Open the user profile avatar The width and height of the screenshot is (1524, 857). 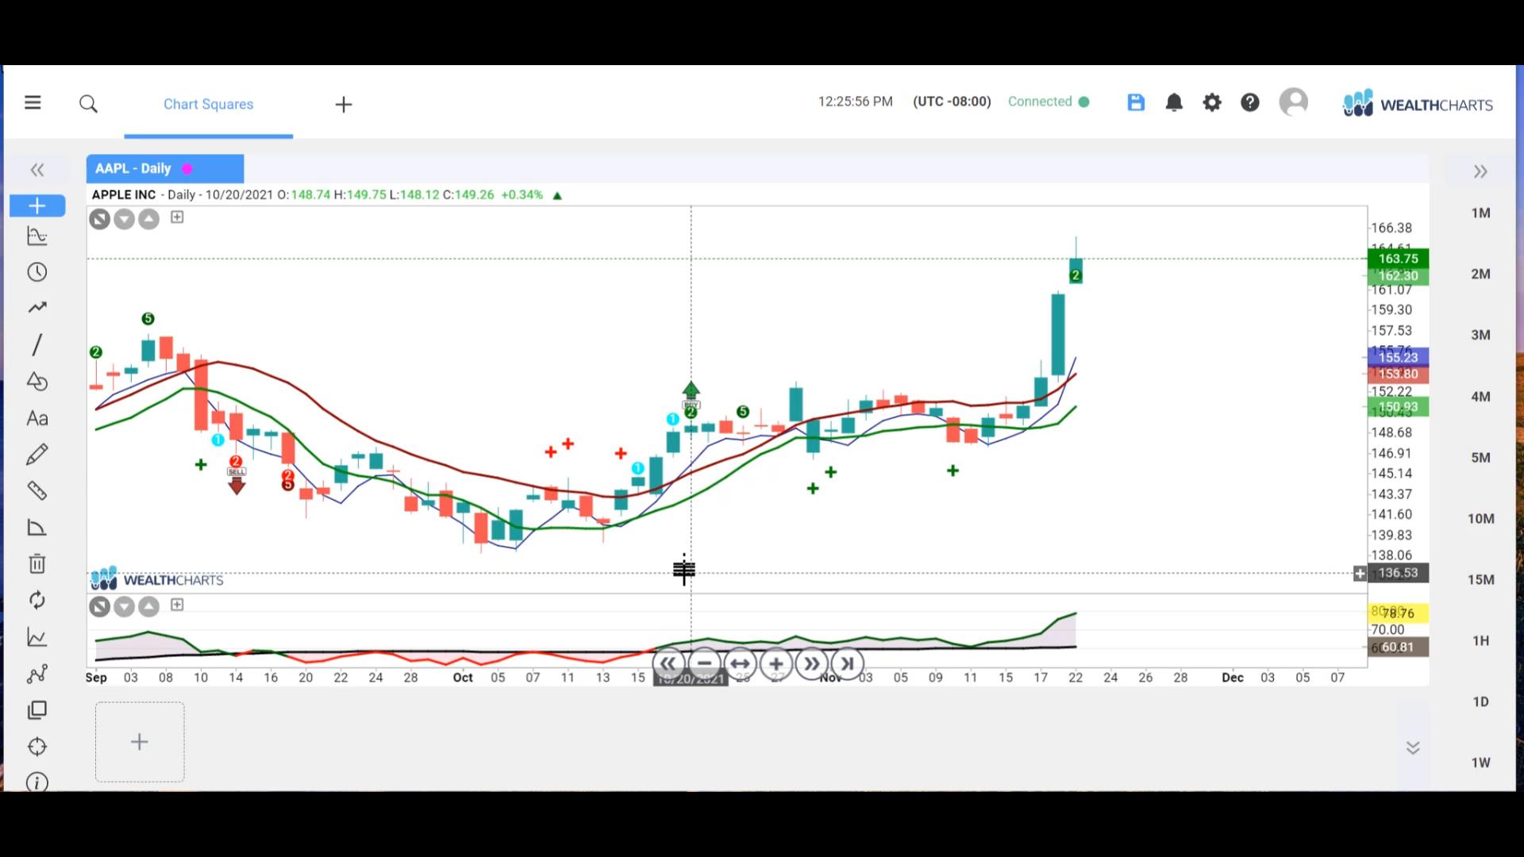tap(1294, 102)
